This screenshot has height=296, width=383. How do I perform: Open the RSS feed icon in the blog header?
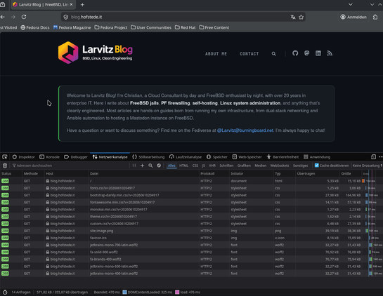click(x=330, y=53)
